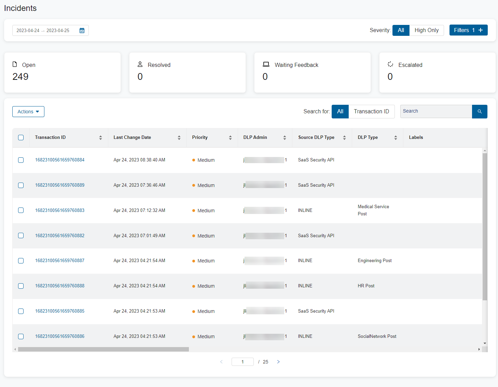Select checkbox for transaction ending 760884
498x387 pixels.
21,160
